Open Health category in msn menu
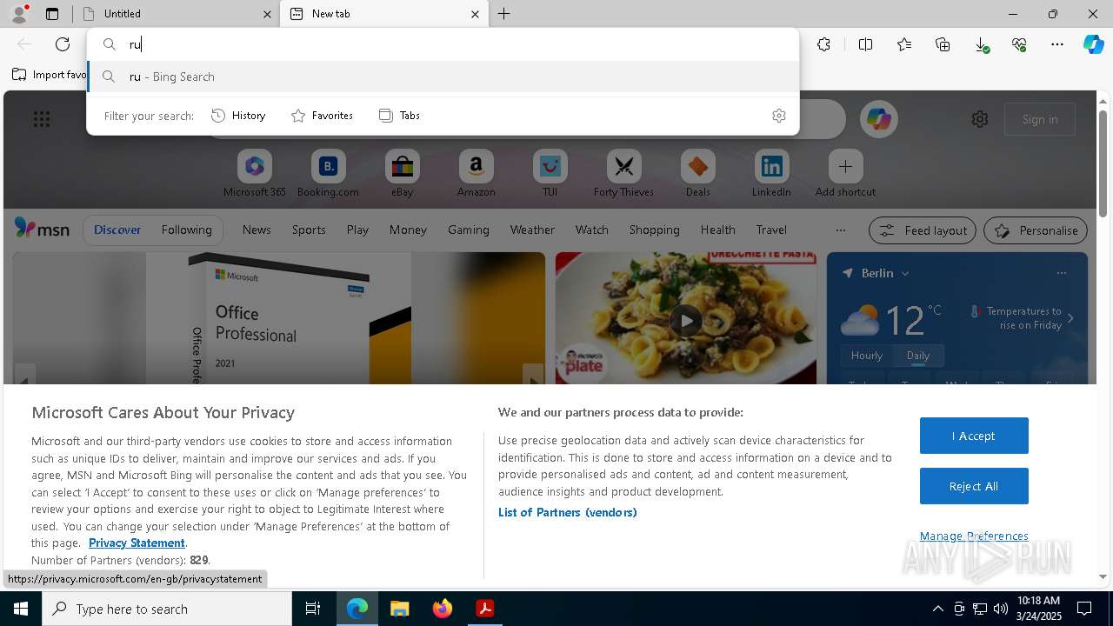Image resolution: width=1113 pixels, height=626 pixels. (717, 230)
